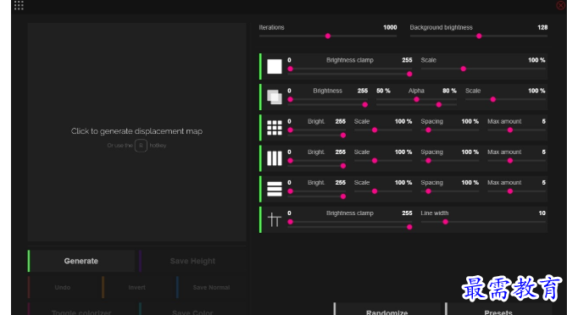This screenshot has width=567, height=315.
Task: Click the Invert button
Action: tap(136, 288)
